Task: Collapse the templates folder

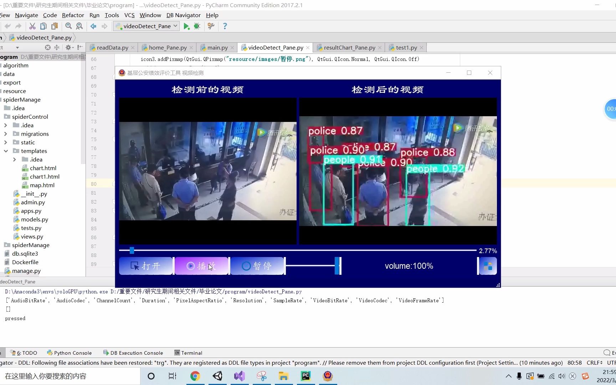Action: [6, 151]
